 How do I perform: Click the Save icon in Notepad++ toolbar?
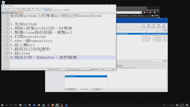(6, 10)
